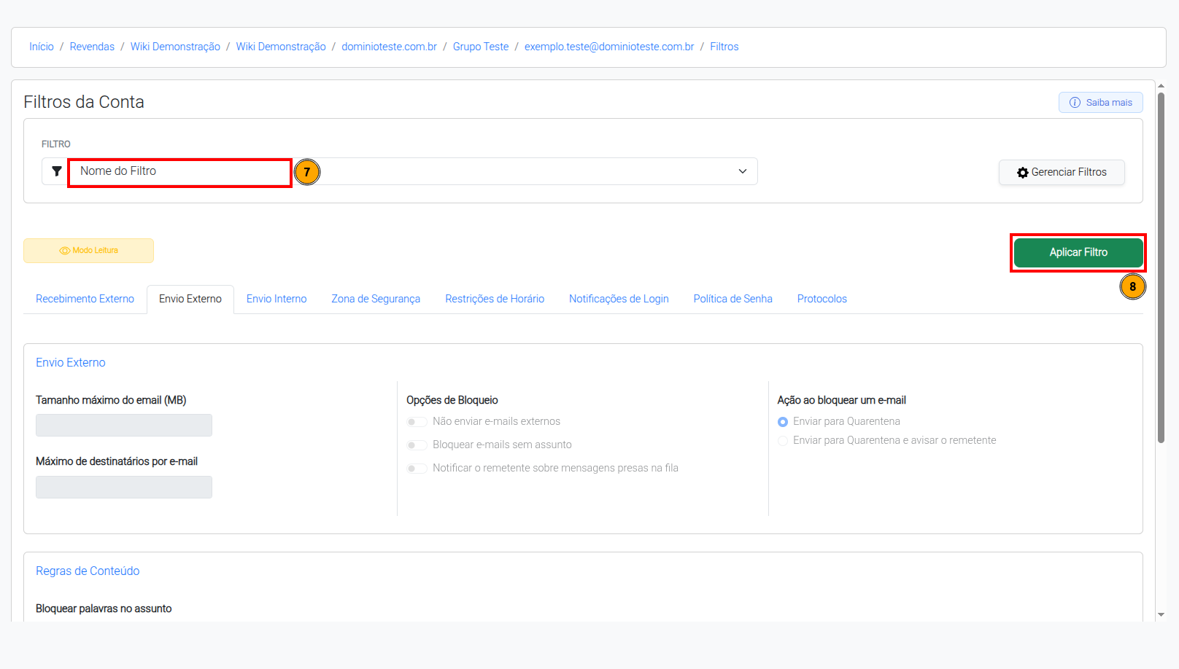Screen dimensions: 1179x669
Task: Click the Regras de Conteúdo heading
Action: point(88,571)
